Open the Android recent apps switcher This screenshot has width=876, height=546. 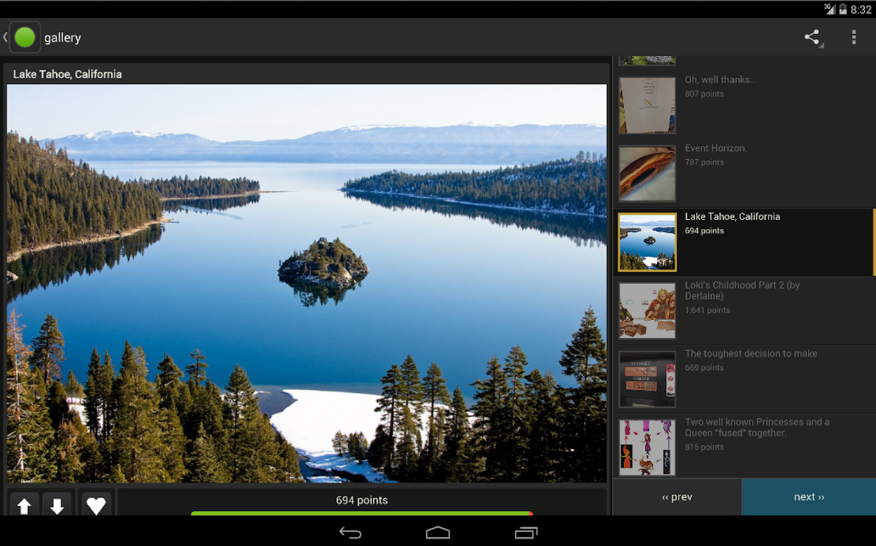coord(526,532)
